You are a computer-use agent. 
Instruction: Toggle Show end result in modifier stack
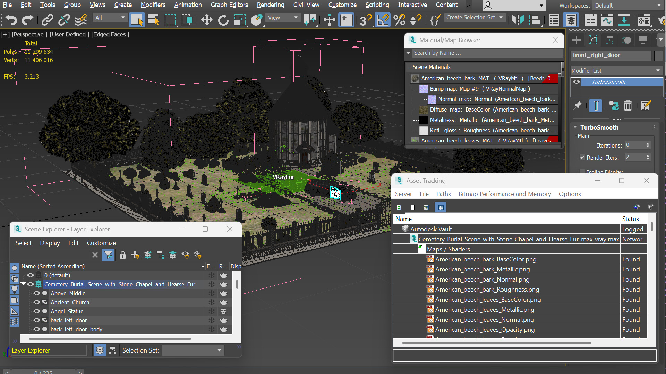[x=596, y=106]
